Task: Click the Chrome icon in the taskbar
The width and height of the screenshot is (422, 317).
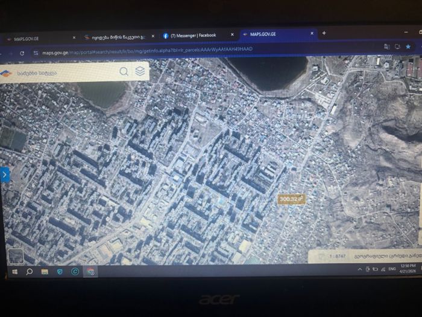Action: (x=90, y=272)
